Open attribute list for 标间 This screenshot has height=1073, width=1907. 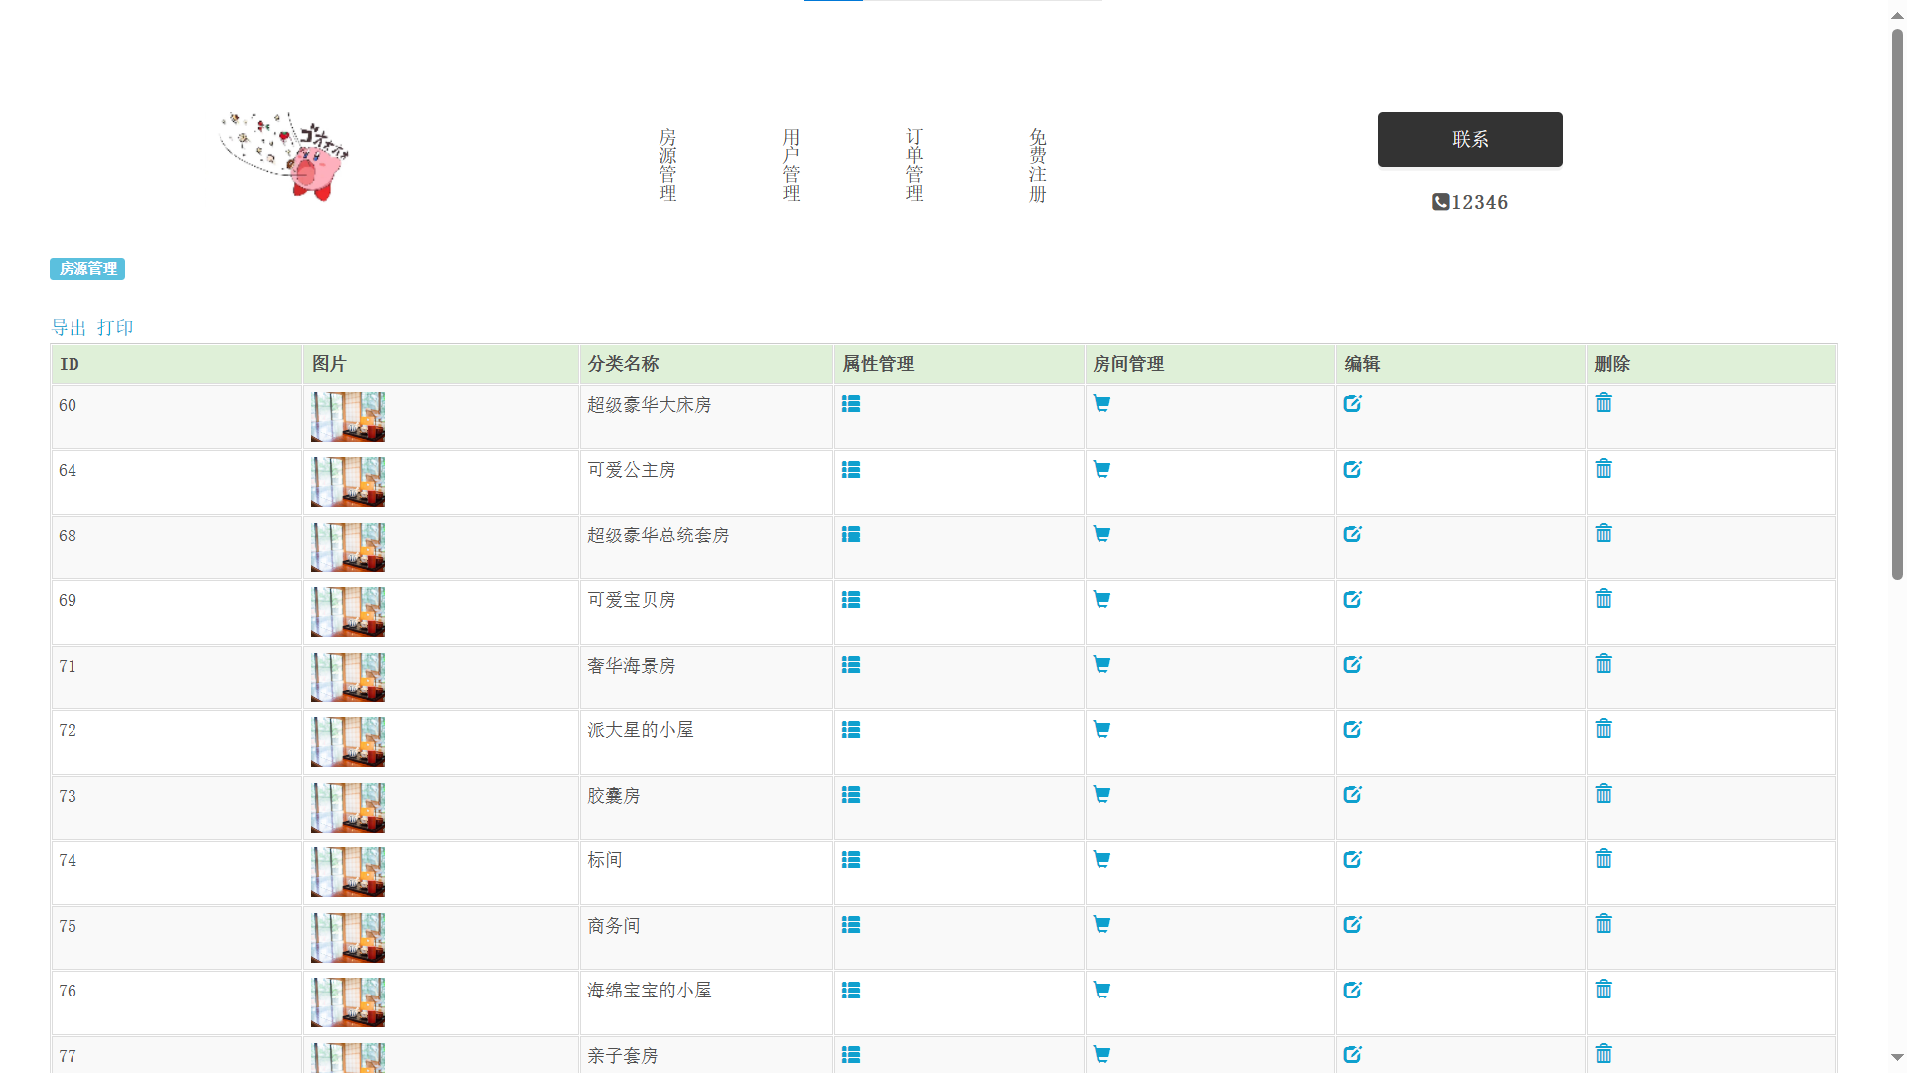point(851,860)
